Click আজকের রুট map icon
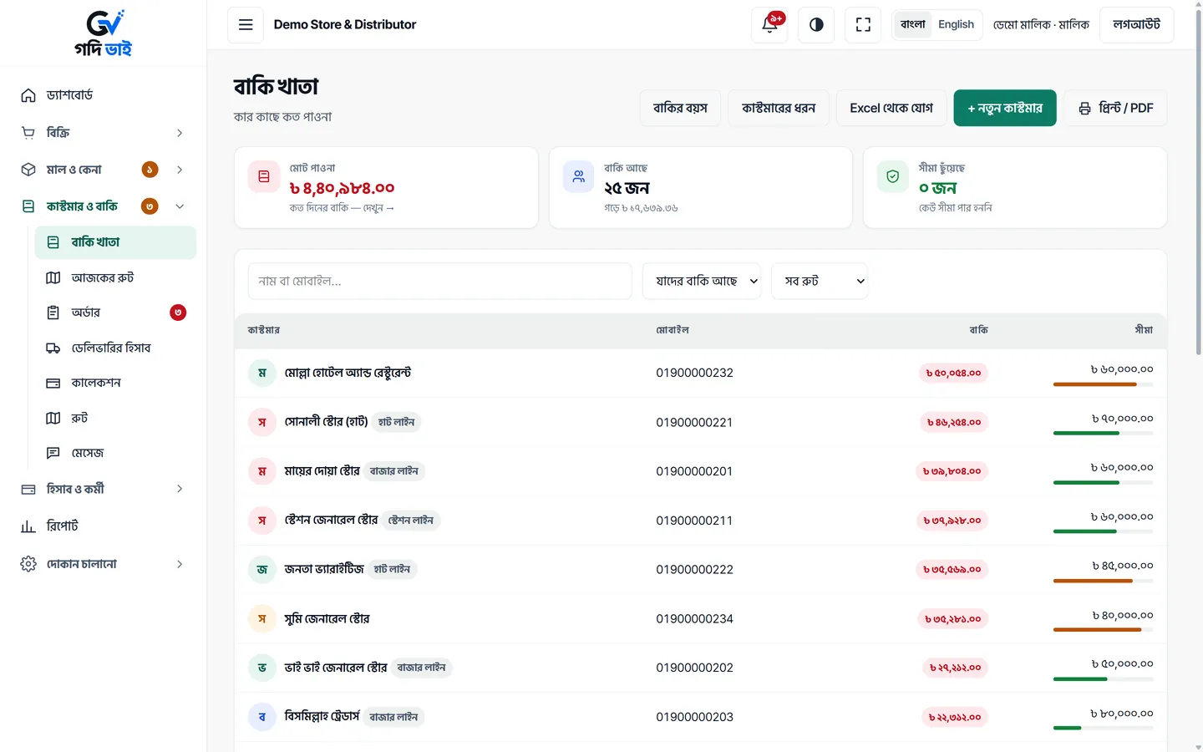Screen dimensions: 1203x752 click(53, 277)
